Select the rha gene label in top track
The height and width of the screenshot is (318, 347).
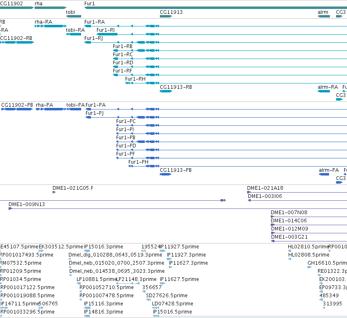point(38,4)
